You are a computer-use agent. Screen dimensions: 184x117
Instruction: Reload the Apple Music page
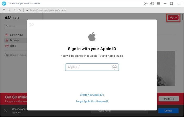pyautogui.click(x=20, y=10)
